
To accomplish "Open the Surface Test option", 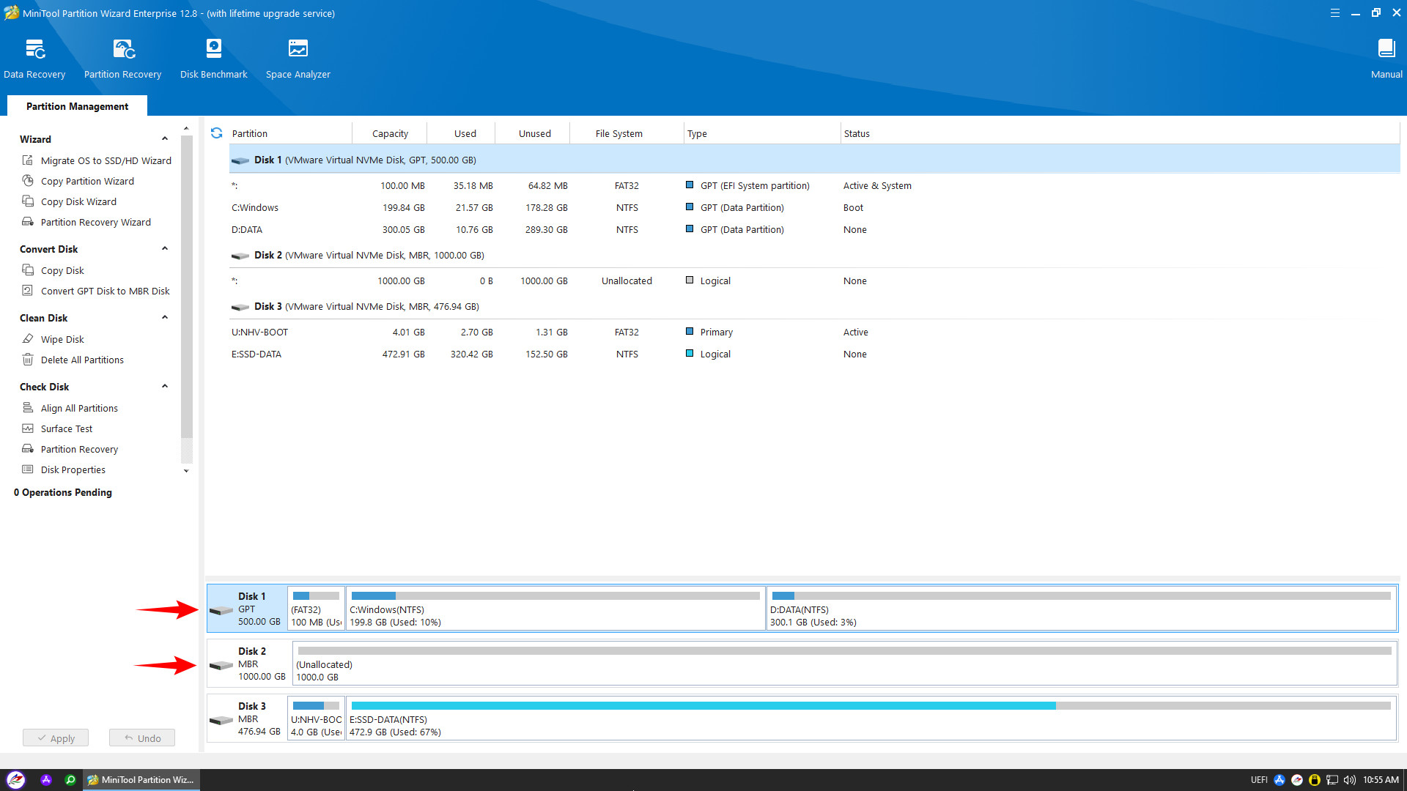I will click(x=67, y=428).
